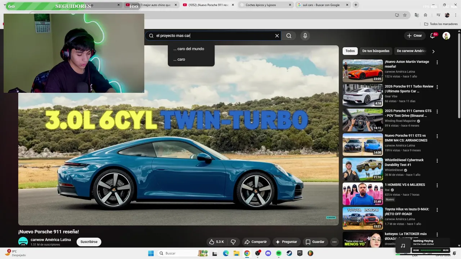The height and width of the screenshot is (259, 461).
Task: Open the 2026 Porsche 911 Turbo thumbnail
Action: point(363,95)
